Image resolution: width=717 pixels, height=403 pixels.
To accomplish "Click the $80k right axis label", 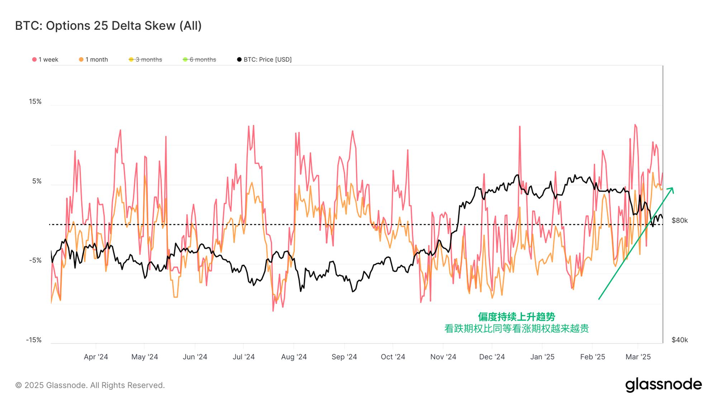I will (679, 221).
